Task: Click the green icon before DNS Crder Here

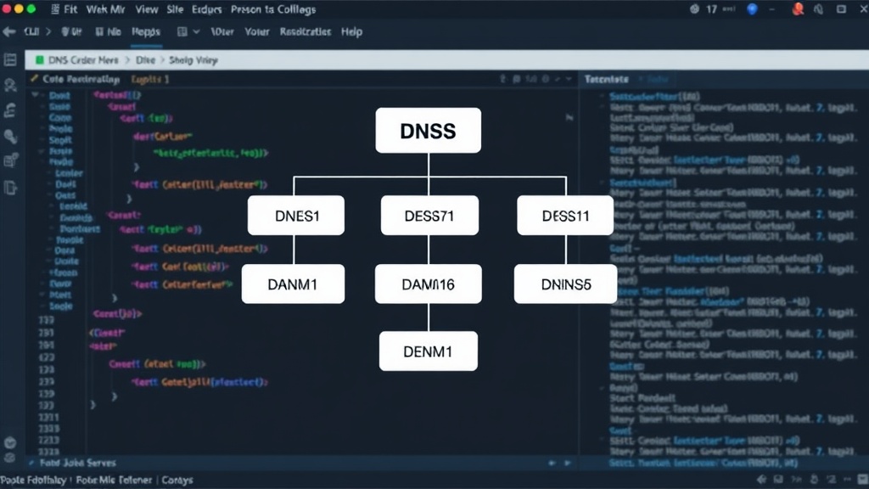Action: (x=39, y=60)
